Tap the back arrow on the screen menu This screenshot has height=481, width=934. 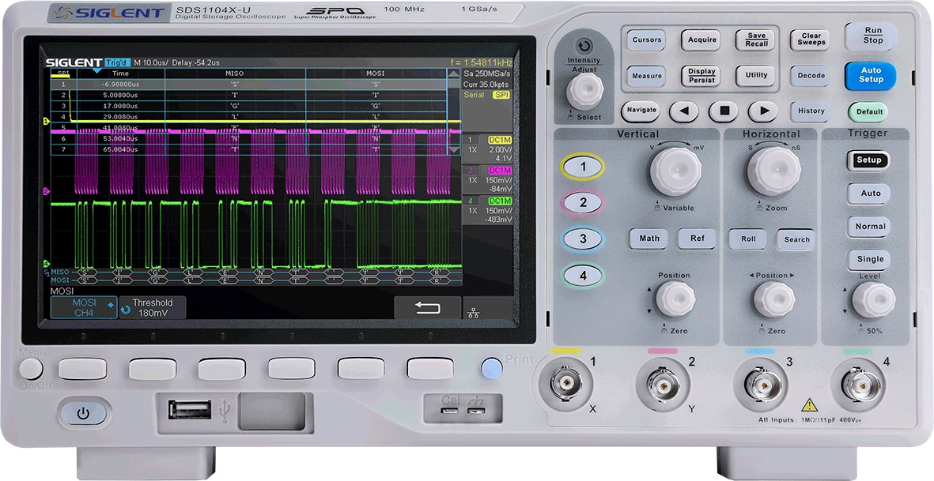(x=427, y=308)
